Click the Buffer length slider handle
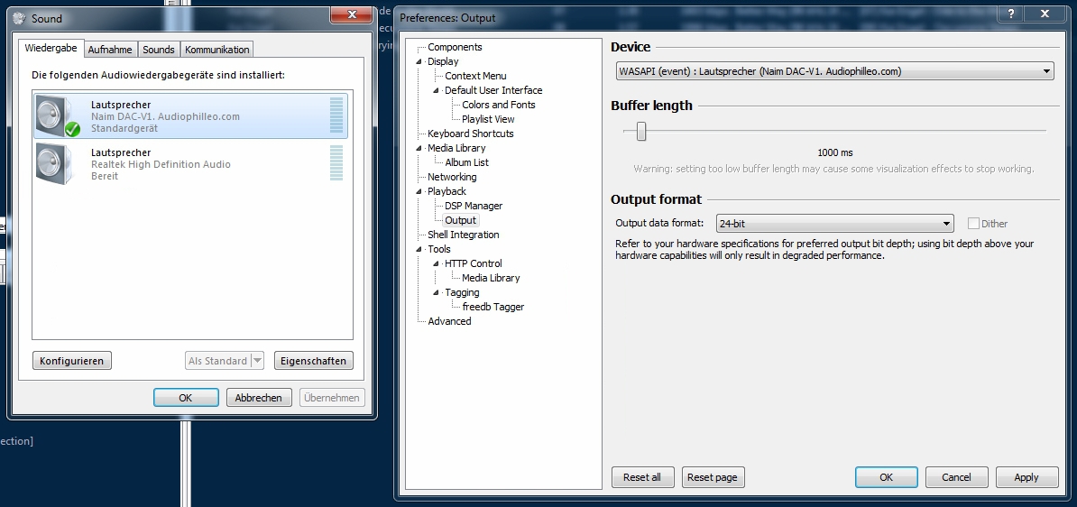The image size is (1077, 507). point(641,132)
